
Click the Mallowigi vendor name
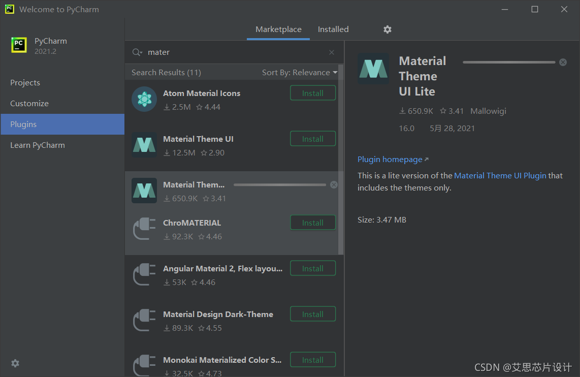488,111
